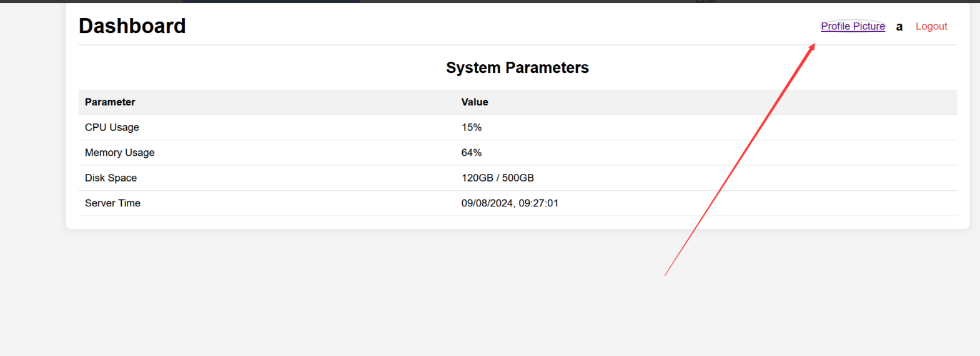Screen dimensions: 980x356
Task: Select the System Parameters heading
Action: click(517, 67)
